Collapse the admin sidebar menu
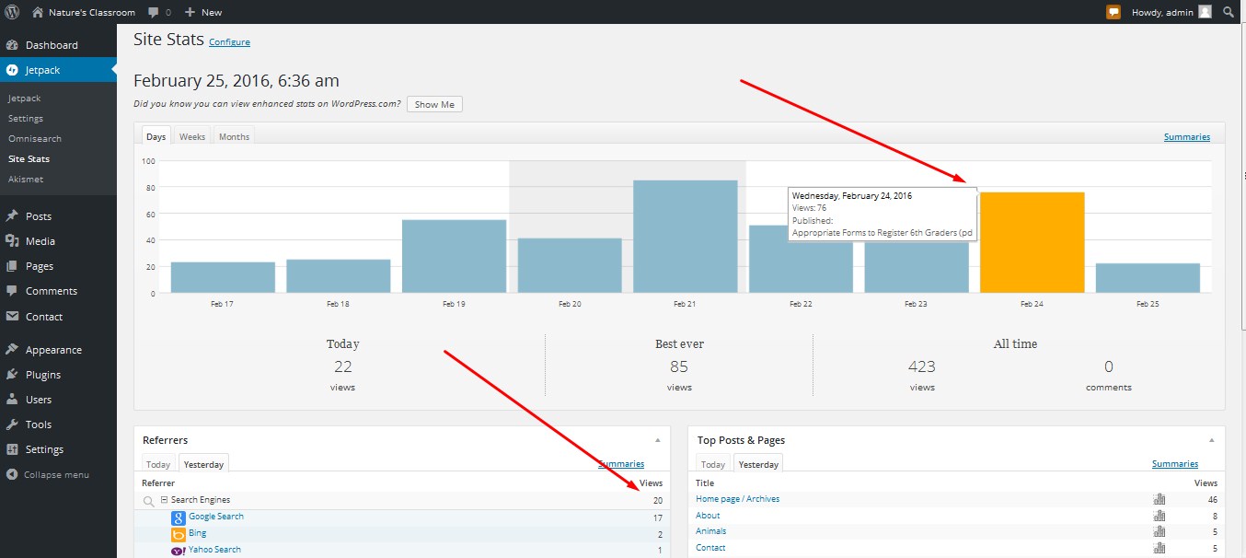 tap(48, 474)
